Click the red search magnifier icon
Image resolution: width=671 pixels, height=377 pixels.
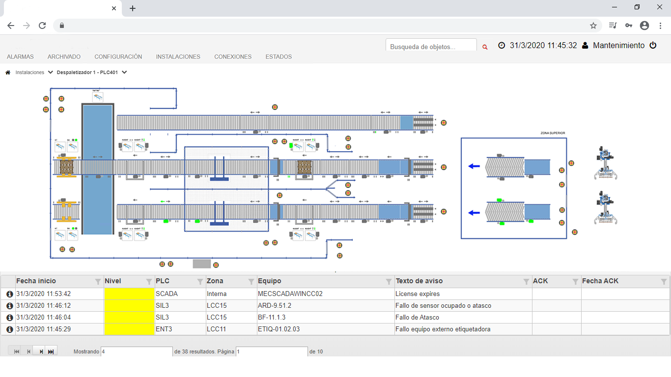(485, 47)
